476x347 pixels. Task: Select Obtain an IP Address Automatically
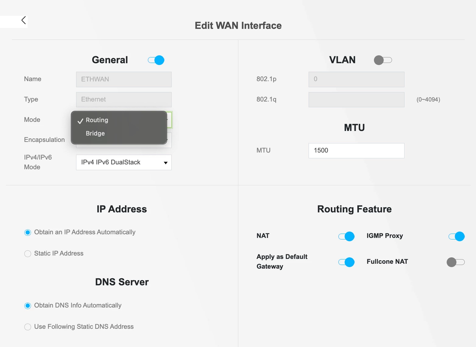click(x=28, y=232)
